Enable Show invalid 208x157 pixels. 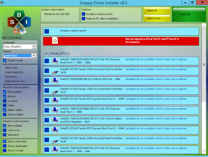click(x=5, y=150)
